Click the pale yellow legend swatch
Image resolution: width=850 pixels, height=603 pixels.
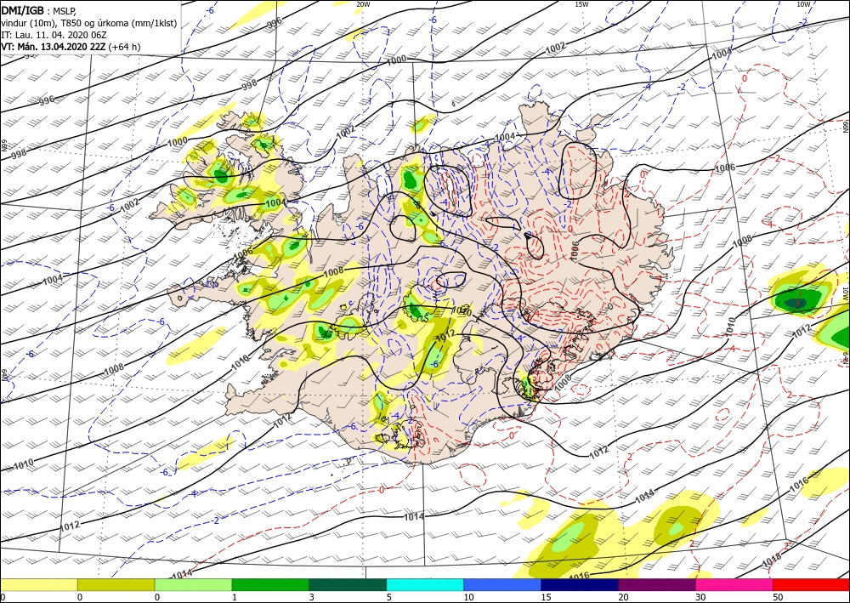38,584
